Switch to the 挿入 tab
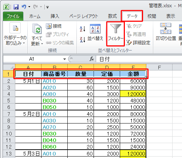 pyautogui.click(x=55, y=16)
